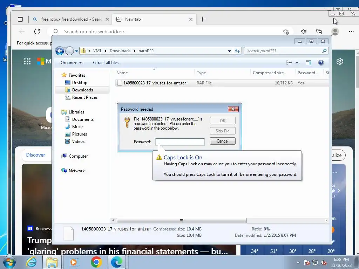Expand the arrow after VM1 in breadcrumb
359x269 pixels.
click(106, 51)
